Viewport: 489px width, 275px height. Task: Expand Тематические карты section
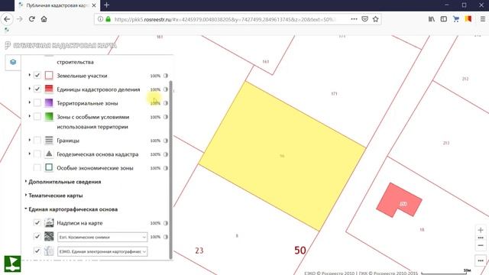53,196
